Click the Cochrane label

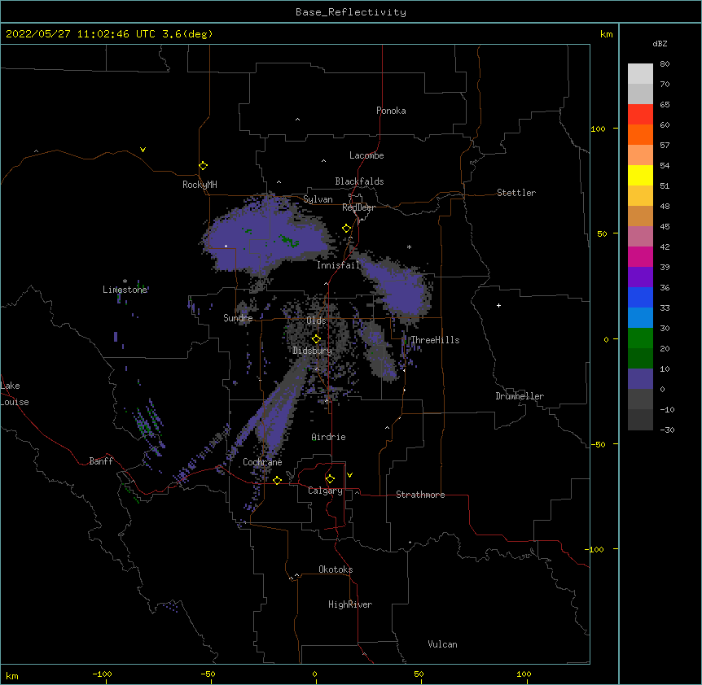point(262,462)
